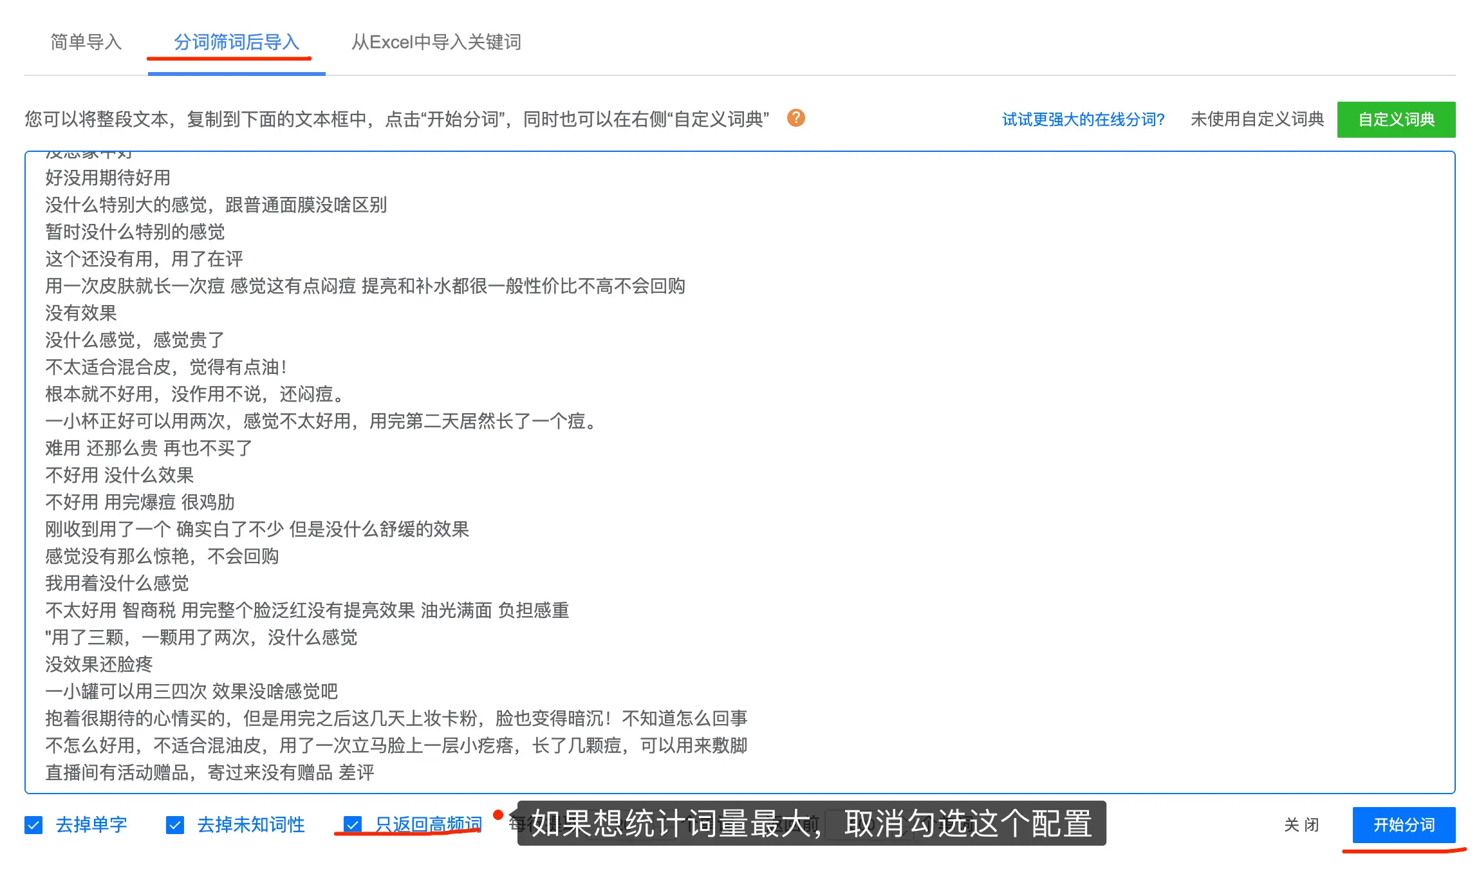
Task: Disable the 去掉未知词性 option
Action: [175, 825]
